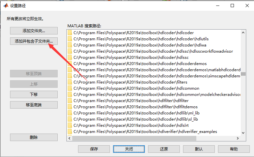
Task: Click the horizontal scrollbar thumb
Action: coord(134,138)
